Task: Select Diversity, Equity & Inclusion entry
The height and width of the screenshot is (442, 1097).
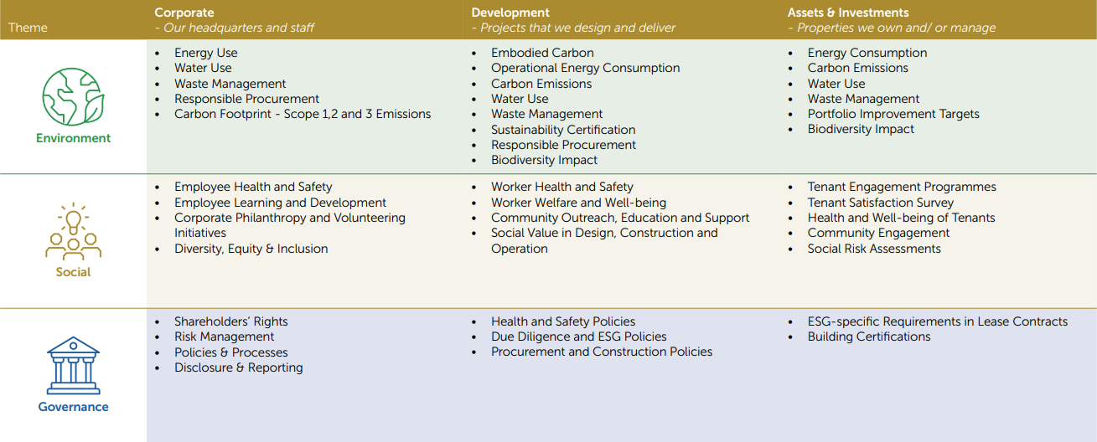Action: click(x=251, y=249)
